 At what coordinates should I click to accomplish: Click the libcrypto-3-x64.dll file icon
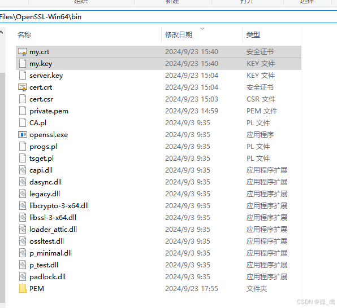tap(23, 206)
